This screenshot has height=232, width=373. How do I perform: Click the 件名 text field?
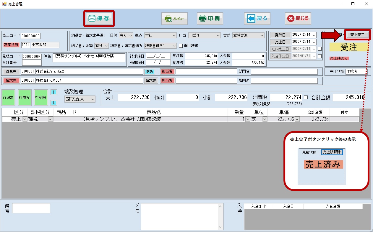point(89,58)
